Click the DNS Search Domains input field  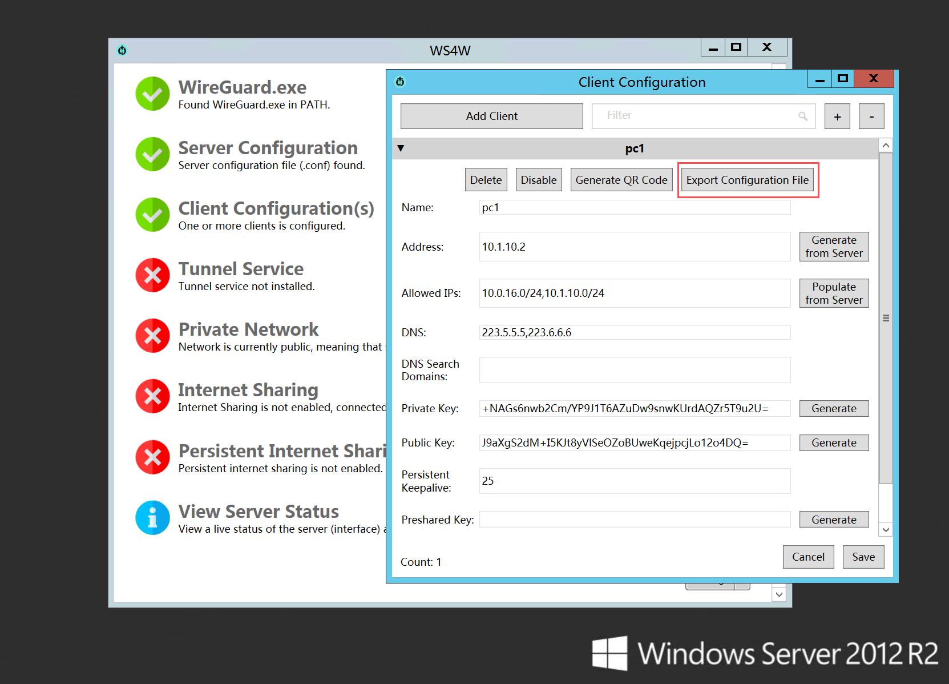635,370
